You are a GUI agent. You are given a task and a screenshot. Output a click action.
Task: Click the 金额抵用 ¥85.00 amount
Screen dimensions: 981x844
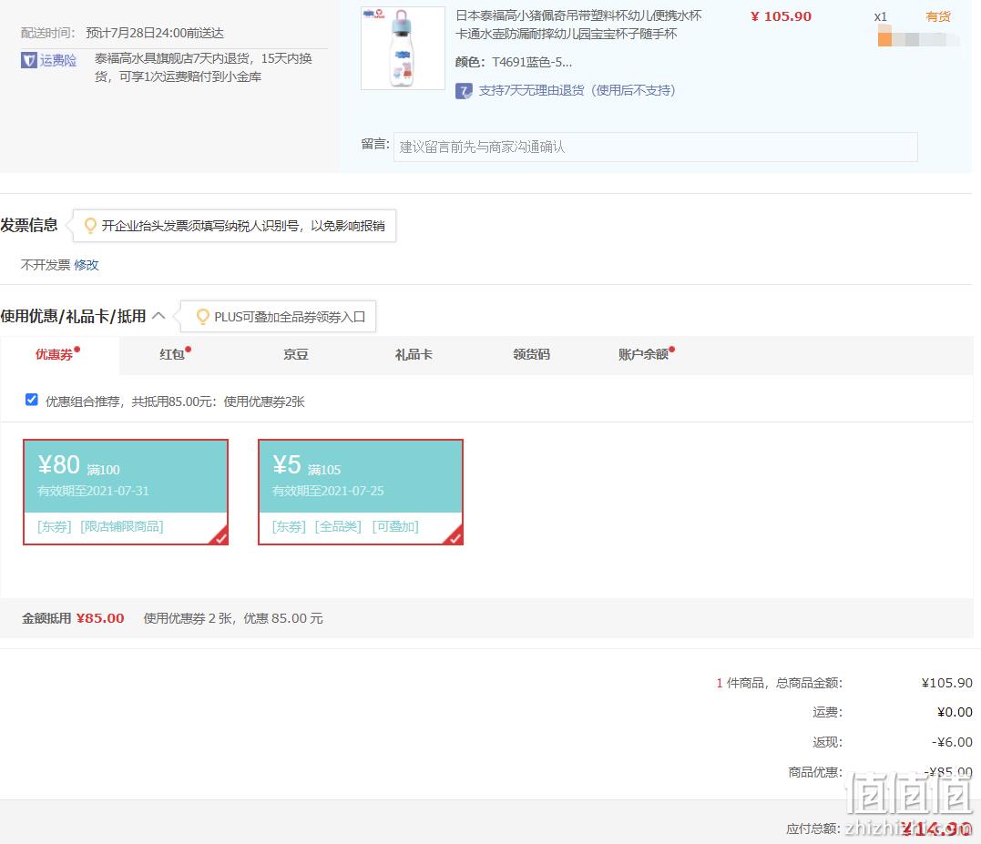click(100, 618)
